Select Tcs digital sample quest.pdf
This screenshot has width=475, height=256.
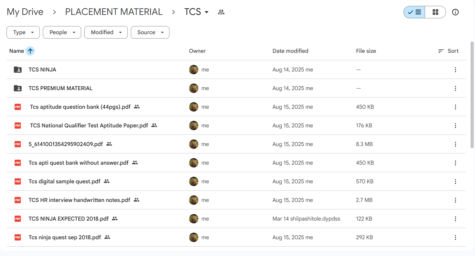tap(64, 181)
